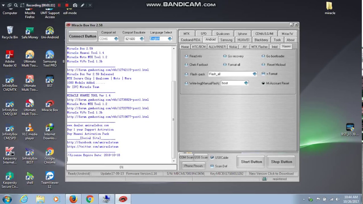Viewport: 363px width, 204px height.
Task: Click the registered status grid icon
Action: click(264, 179)
